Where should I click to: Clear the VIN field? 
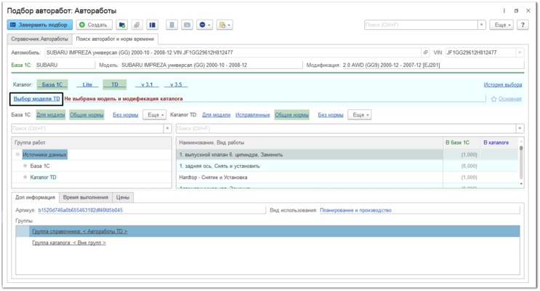tap(520, 52)
